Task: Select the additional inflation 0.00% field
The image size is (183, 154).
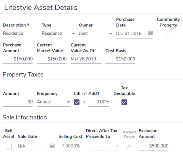Action: (99, 102)
